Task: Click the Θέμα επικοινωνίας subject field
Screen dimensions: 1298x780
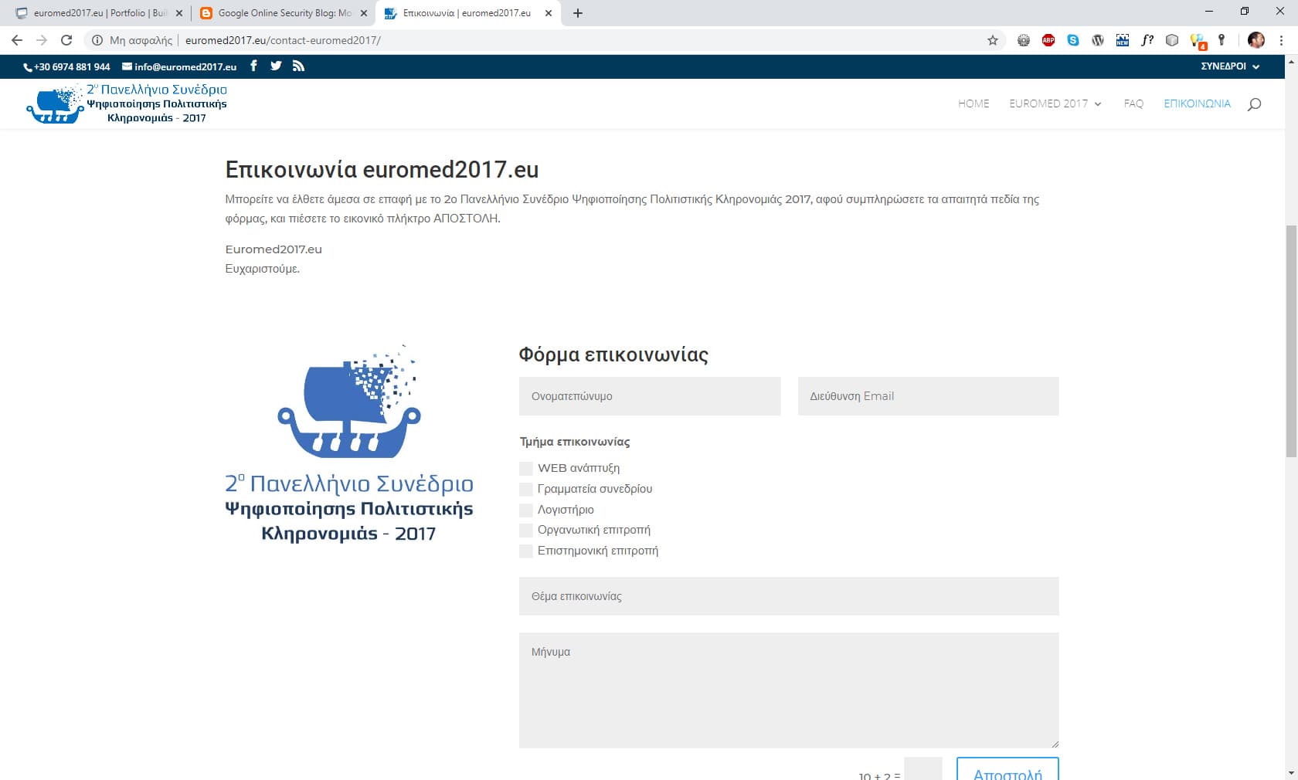Action: pos(789,596)
